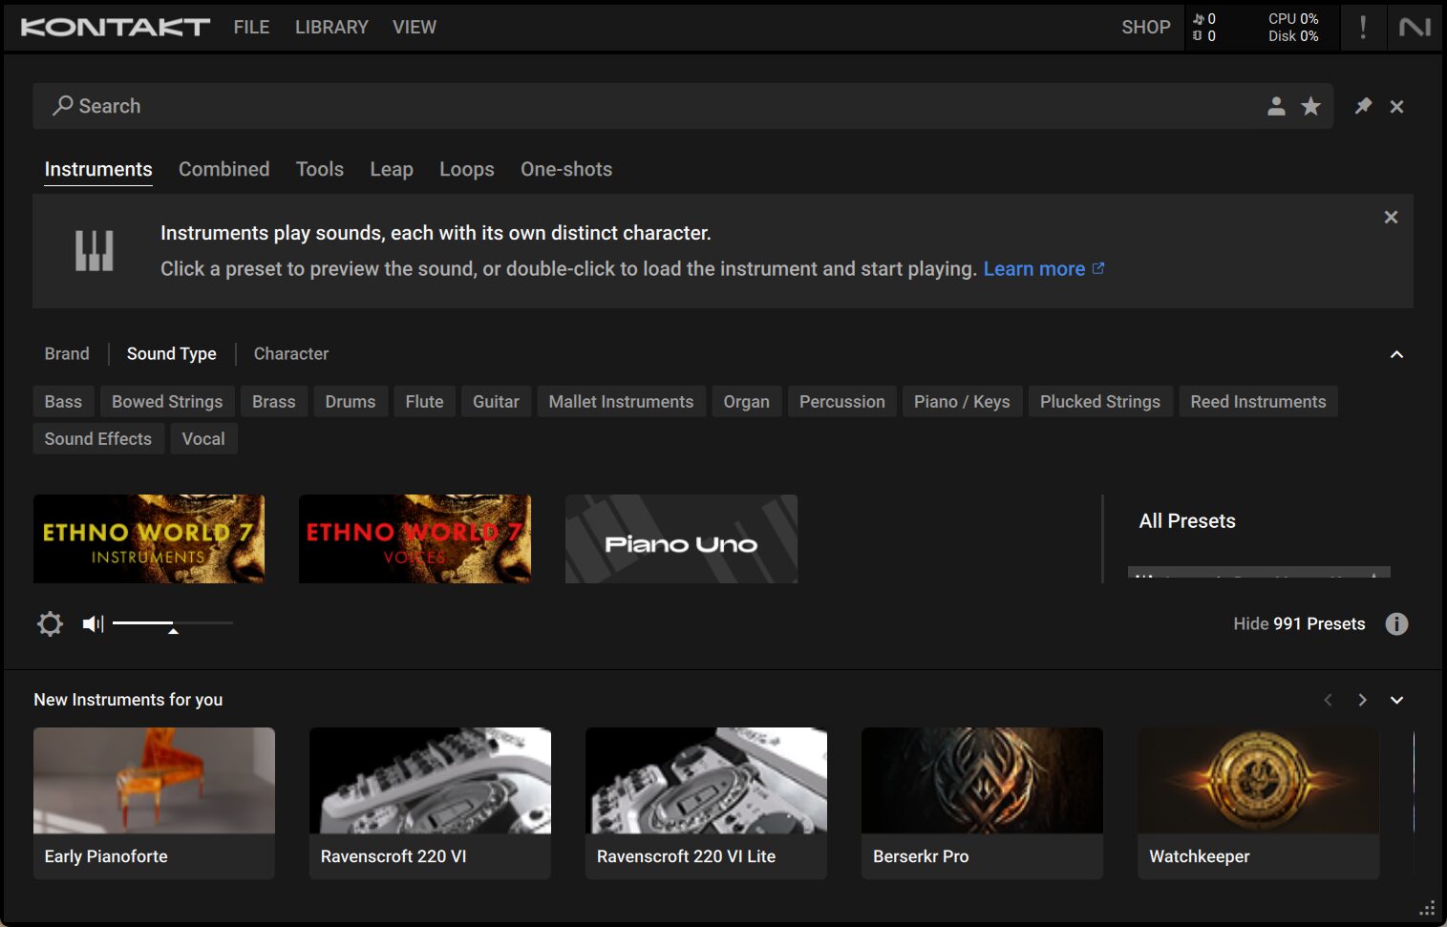Image resolution: width=1447 pixels, height=927 pixels.
Task: Click the presets info icon
Action: pyautogui.click(x=1396, y=624)
